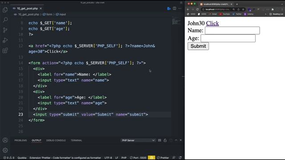Screen dimensions: 285x160
Task: Switch to the Output panel tab
Action: coord(37,140)
